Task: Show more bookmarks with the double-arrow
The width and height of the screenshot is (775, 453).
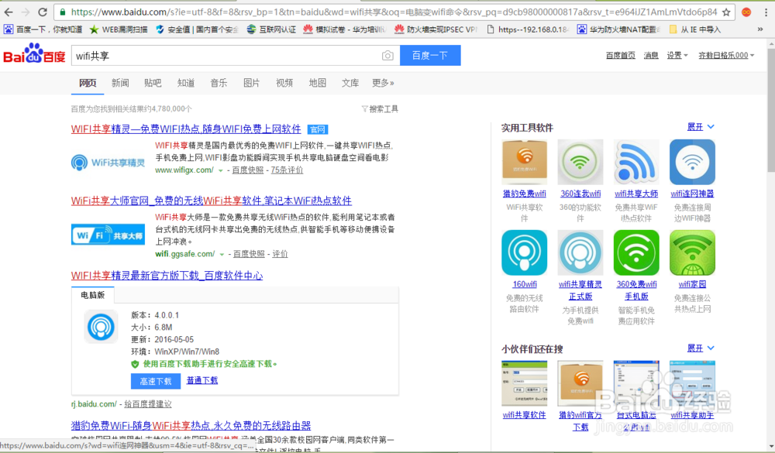Action: click(x=760, y=29)
